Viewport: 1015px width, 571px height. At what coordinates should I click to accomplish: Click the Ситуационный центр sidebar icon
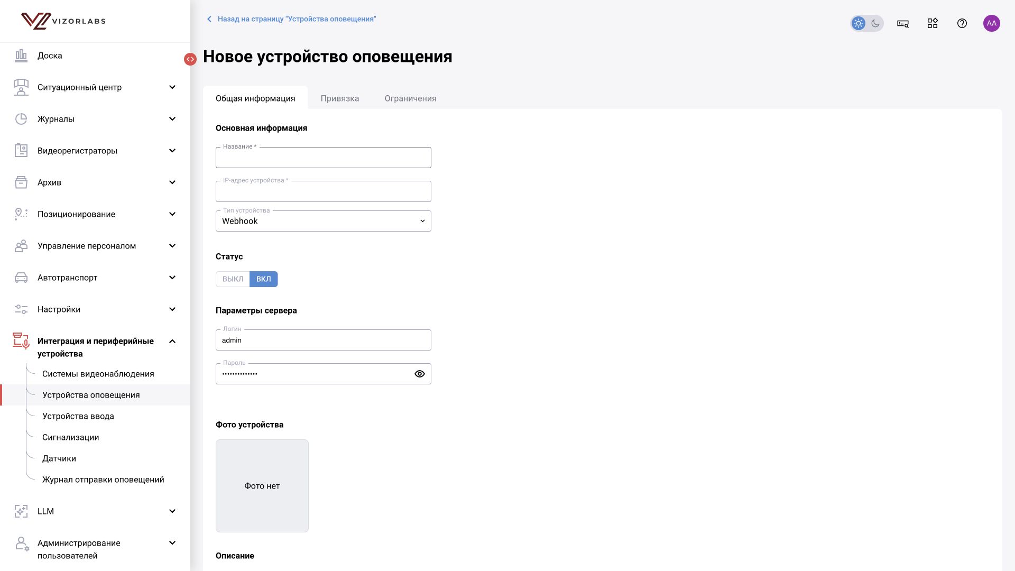(x=21, y=87)
